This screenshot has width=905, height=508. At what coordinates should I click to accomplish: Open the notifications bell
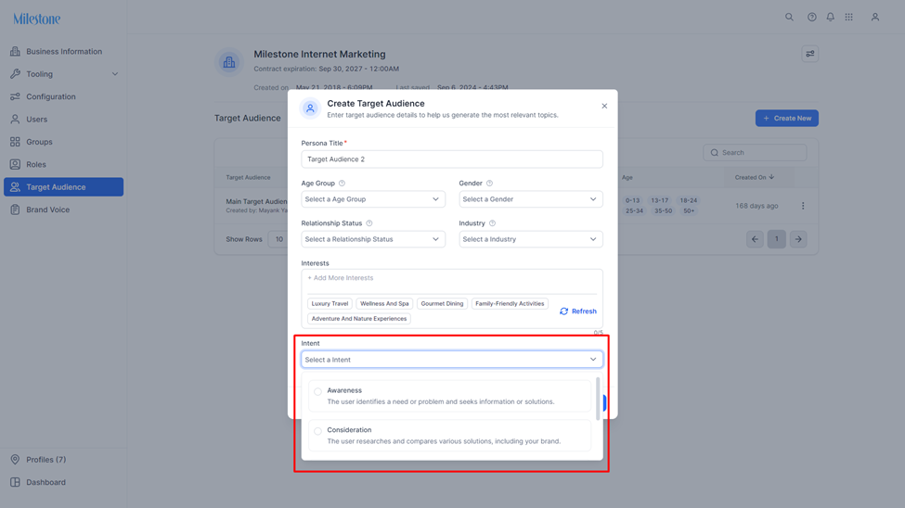pos(831,18)
